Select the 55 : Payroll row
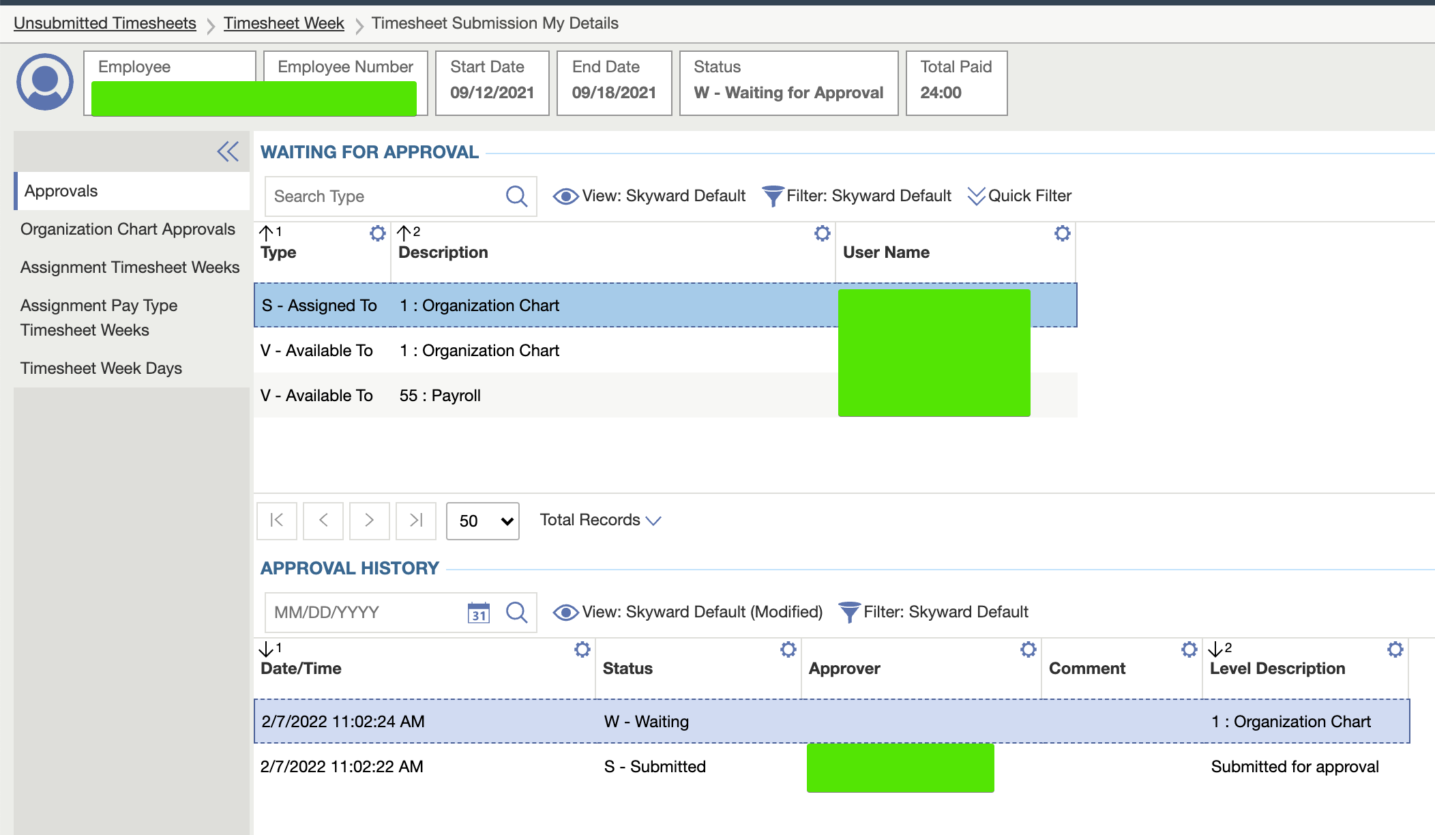 coord(666,395)
